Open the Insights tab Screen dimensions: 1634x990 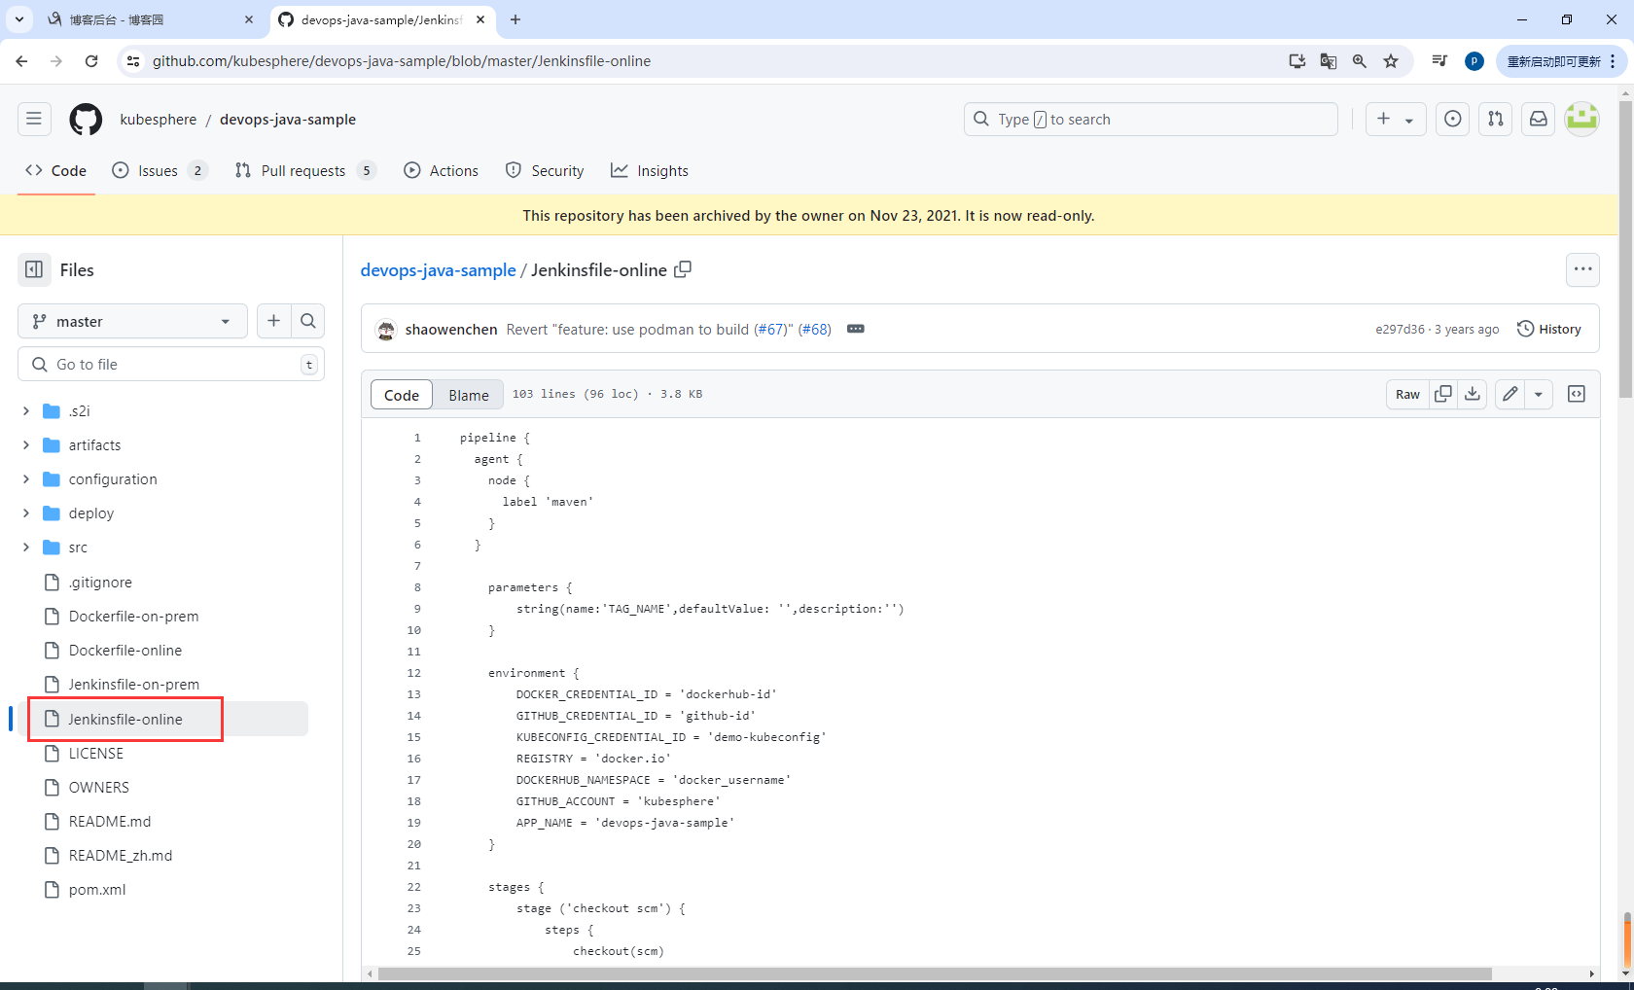click(650, 170)
